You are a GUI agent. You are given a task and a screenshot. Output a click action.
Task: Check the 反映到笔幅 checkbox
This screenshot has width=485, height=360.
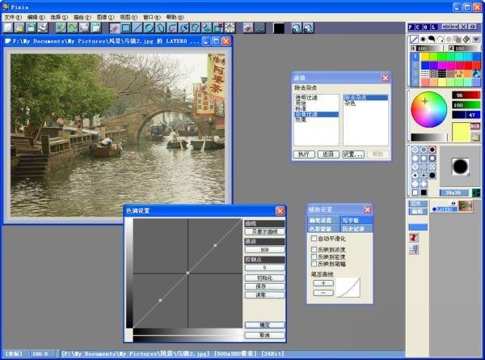point(314,264)
